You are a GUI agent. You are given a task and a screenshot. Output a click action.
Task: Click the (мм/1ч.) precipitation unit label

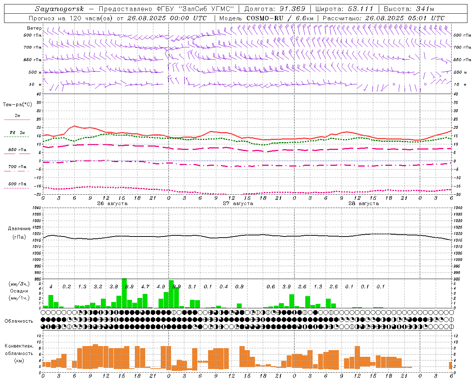point(19,298)
